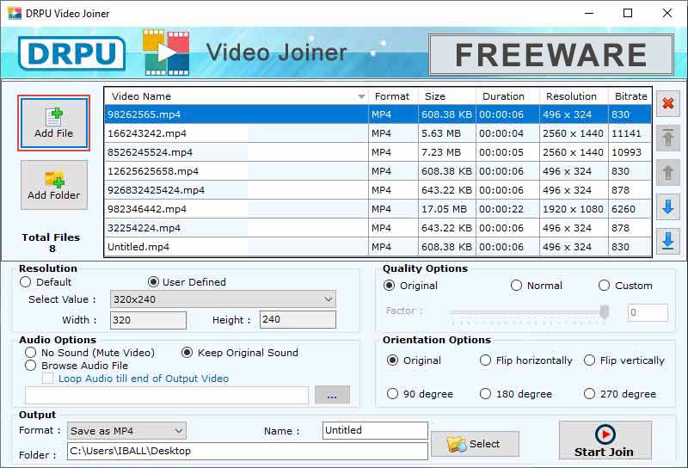Viewport: 688px width, 468px height.
Task: Maximize the DRPU Video Joiner window
Action: click(628, 13)
